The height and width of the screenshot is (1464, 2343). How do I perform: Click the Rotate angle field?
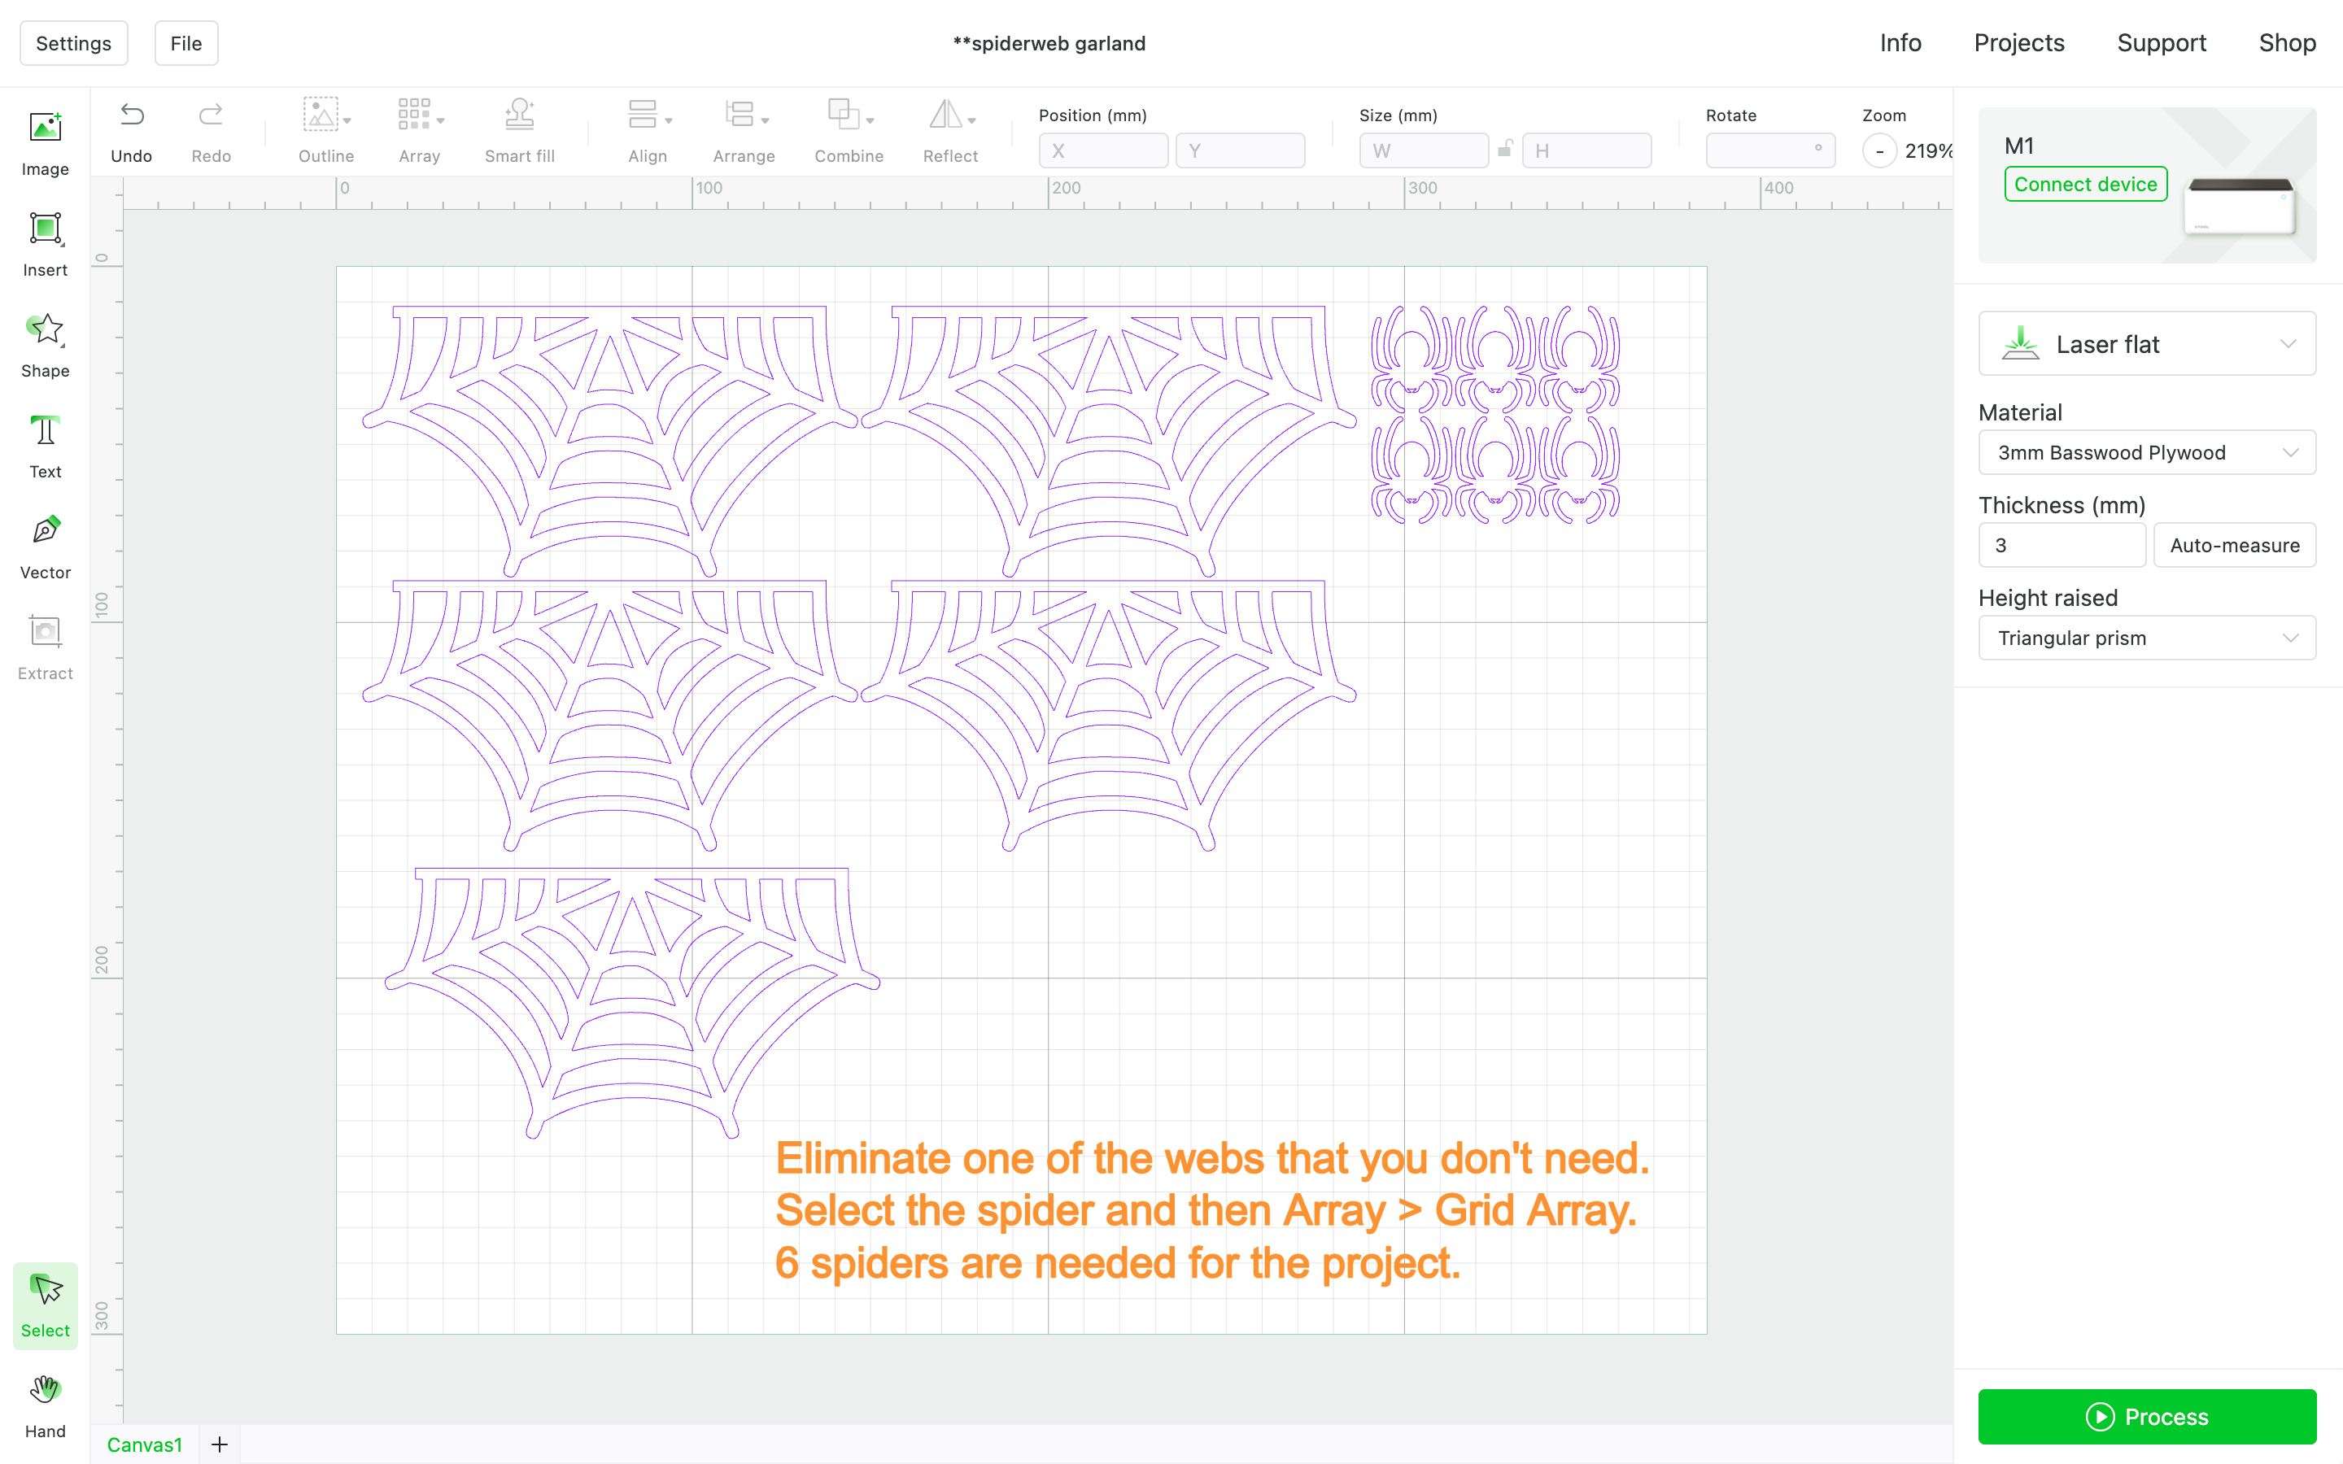pos(1769,151)
